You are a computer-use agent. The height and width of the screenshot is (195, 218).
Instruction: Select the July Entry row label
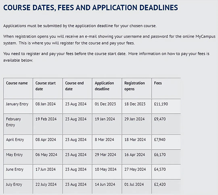click(x=14, y=184)
